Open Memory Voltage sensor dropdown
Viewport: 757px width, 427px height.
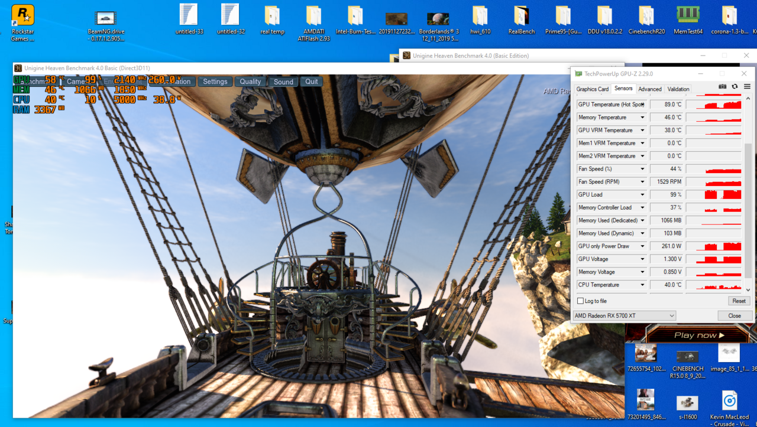click(642, 272)
